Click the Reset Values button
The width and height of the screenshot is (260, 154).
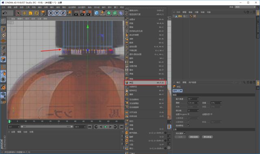pyautogui.click(x=208, y=137)
